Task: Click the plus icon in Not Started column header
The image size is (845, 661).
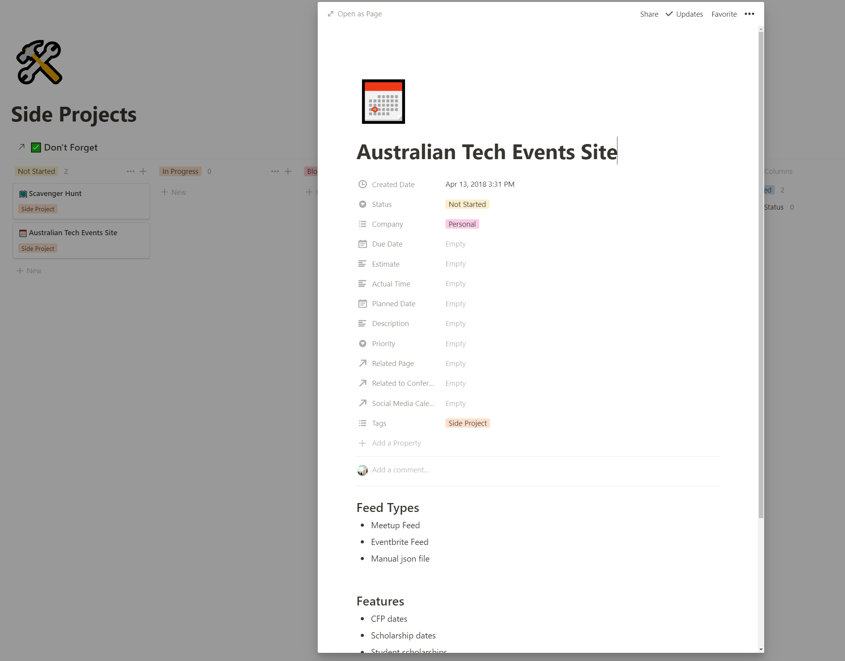Action: coord(143,171)
